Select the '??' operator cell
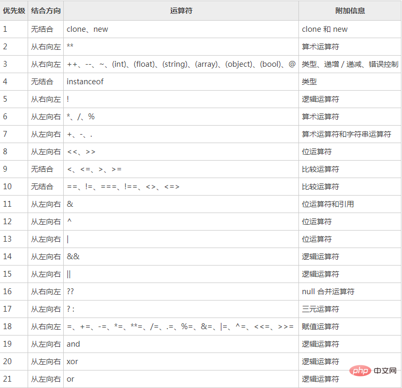 pos(181,292)
